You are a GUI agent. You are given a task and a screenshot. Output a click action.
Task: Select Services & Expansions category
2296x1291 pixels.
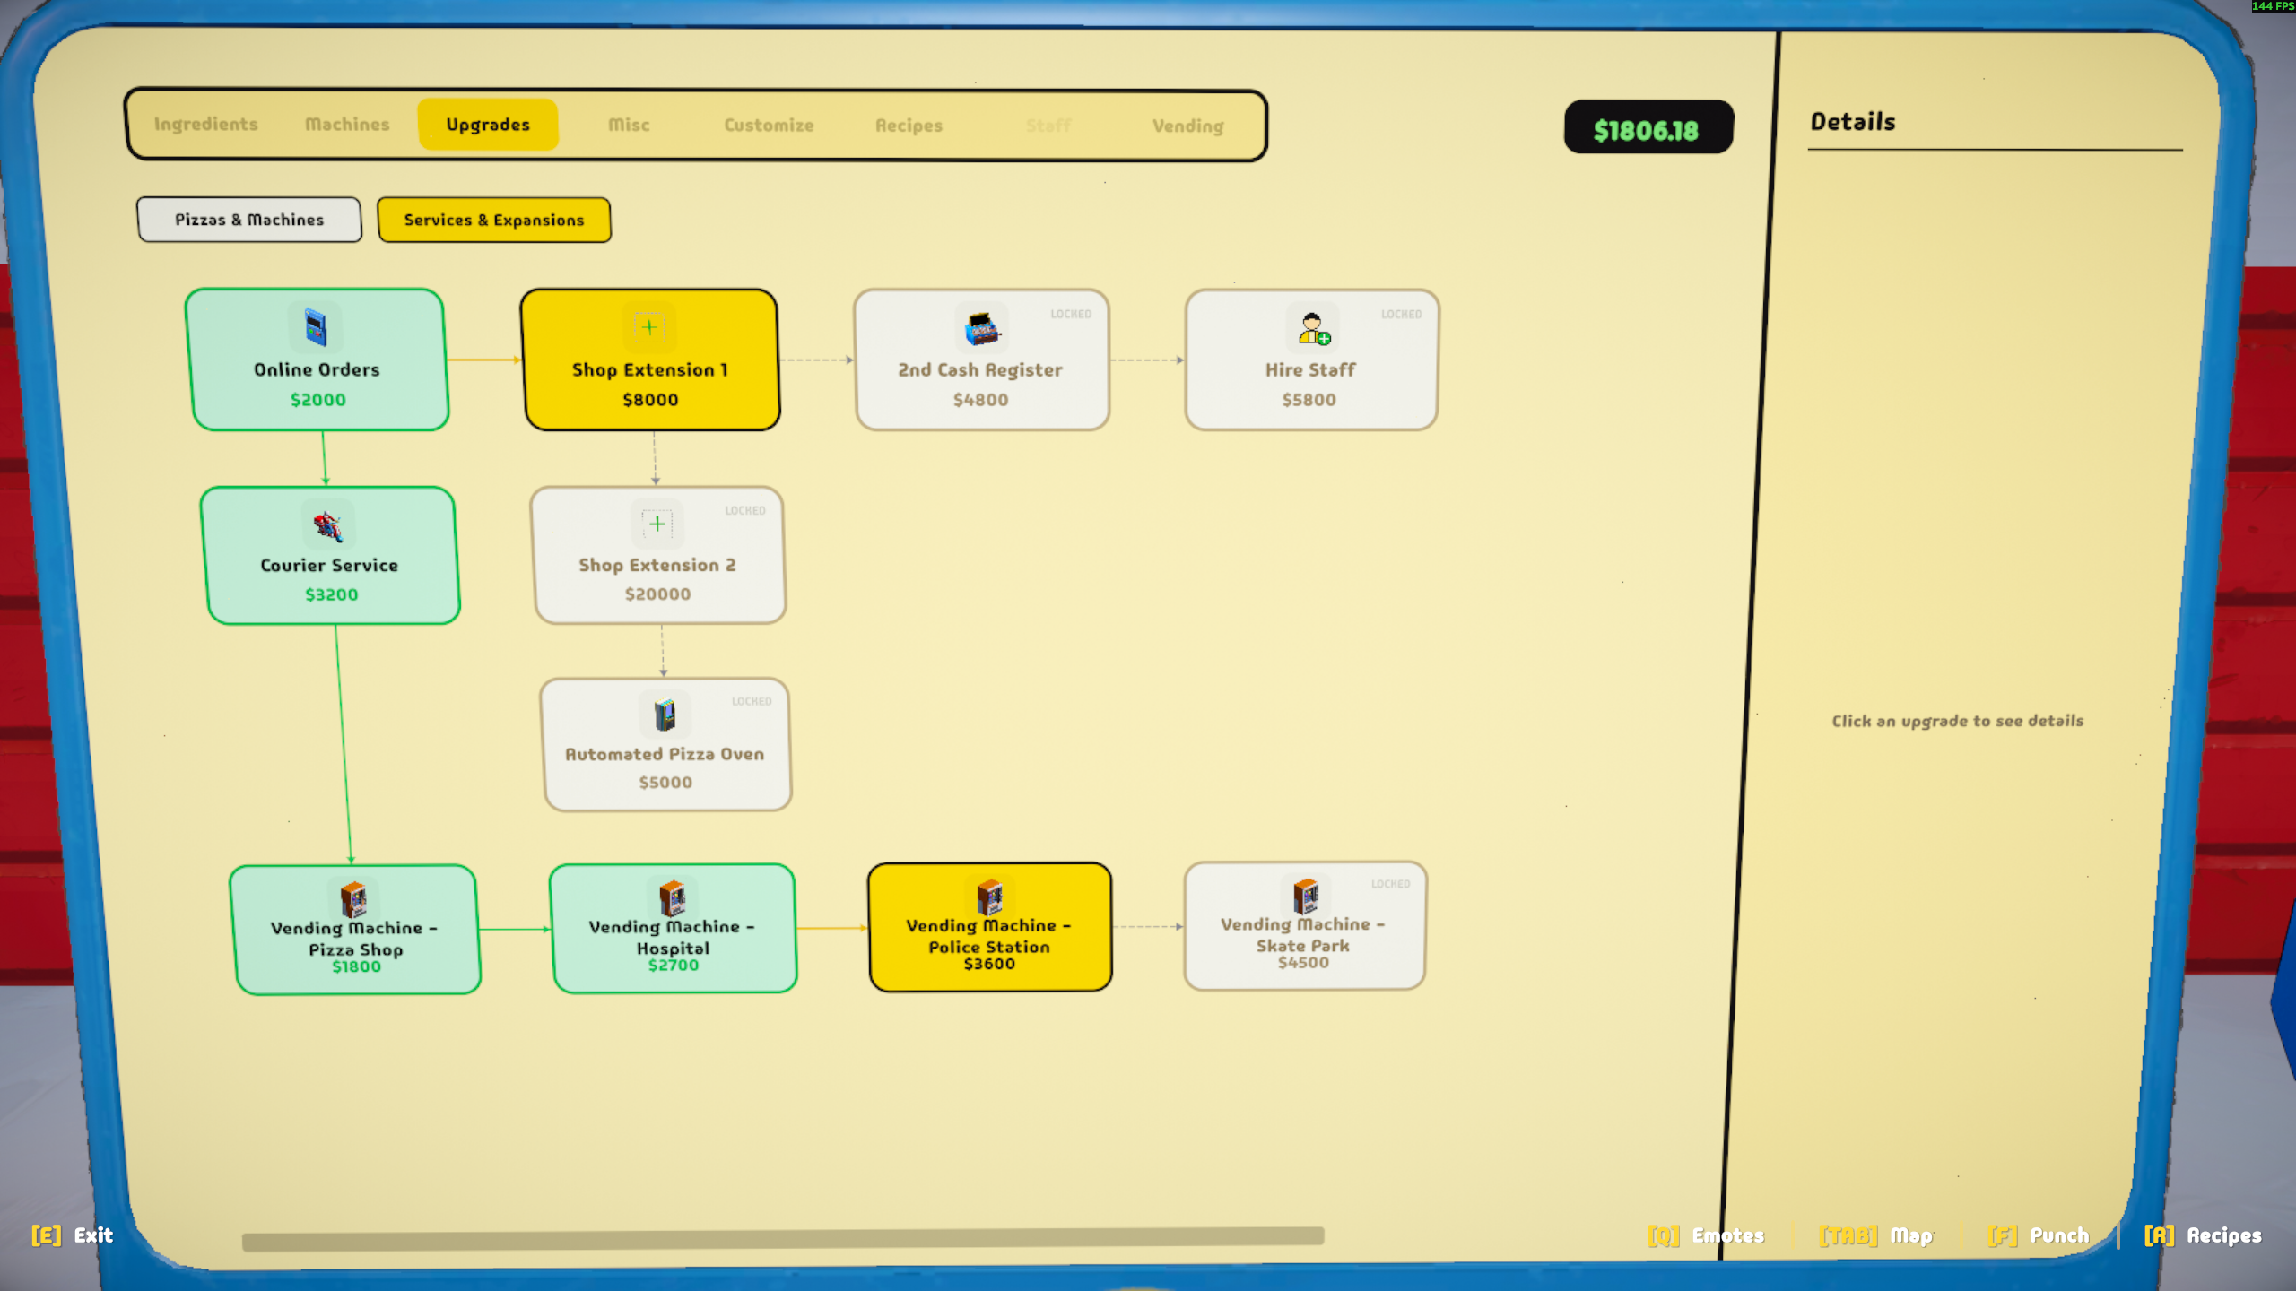(x=494, y=220)
